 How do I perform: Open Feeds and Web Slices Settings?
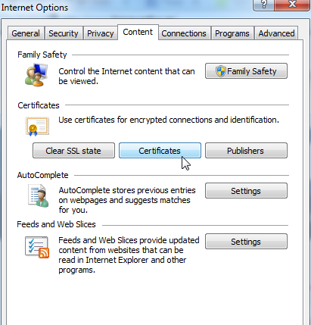pyautogui.click(x=246, y=242)
